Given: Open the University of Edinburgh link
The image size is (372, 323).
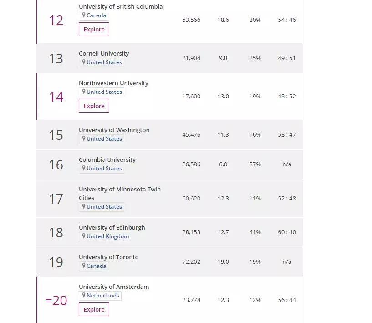Looking at the screenshot, I should [112, 227].
